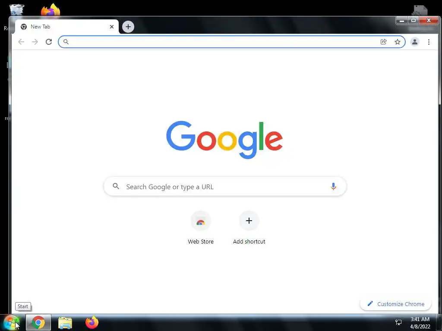Viewport: 442px width, 331px height.
Task: Click the Add shortcut plus tile
Action: 249,221
